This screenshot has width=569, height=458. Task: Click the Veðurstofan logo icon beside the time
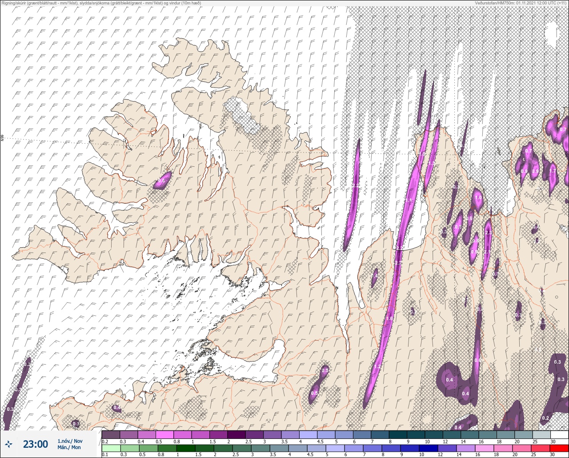[x=9, y=444]
